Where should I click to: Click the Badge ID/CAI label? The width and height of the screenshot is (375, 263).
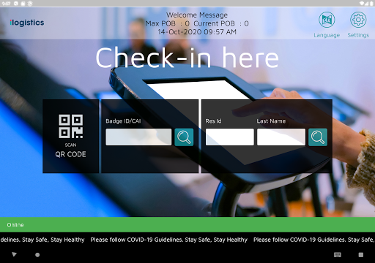123,121
